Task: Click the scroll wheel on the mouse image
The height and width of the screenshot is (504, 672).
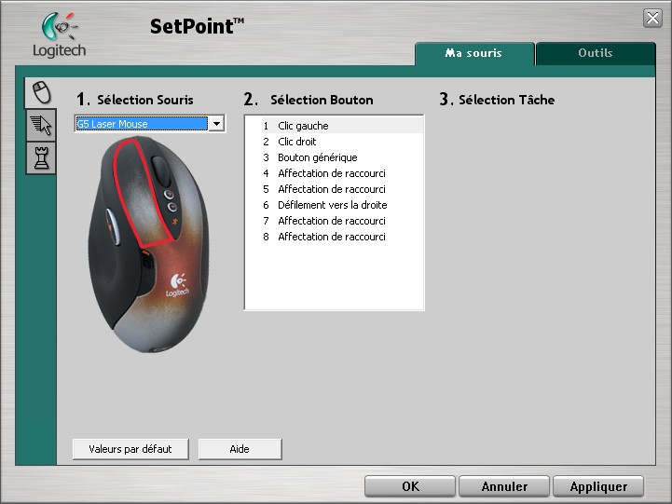Action: tap(160, 170)
